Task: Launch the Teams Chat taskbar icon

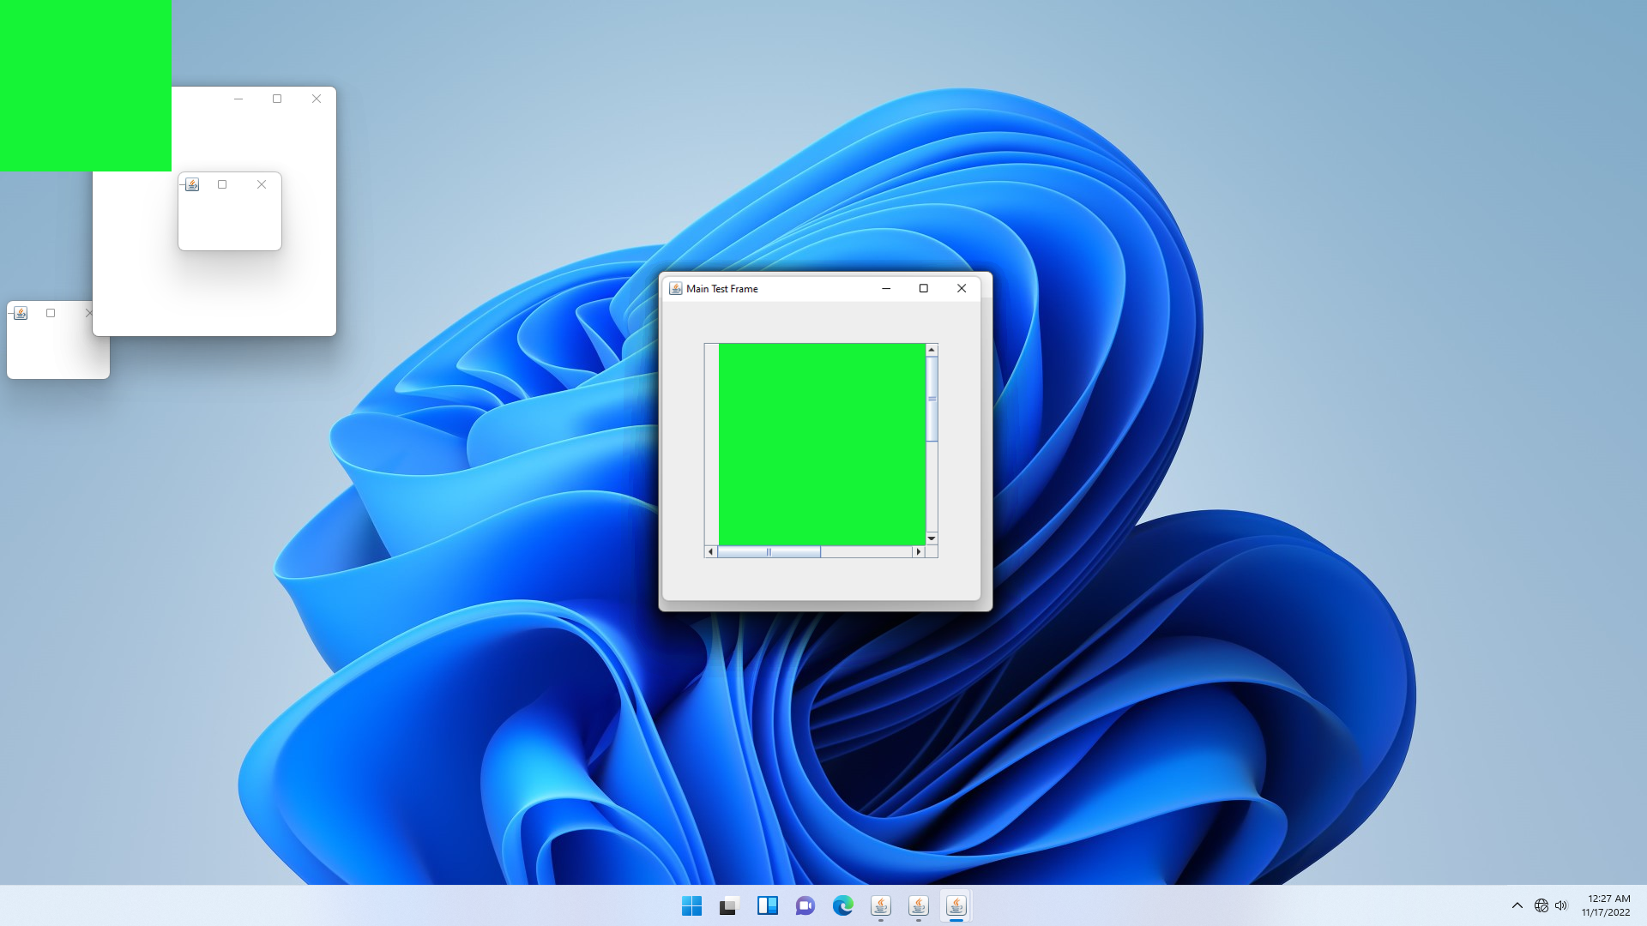Action: 805,905
